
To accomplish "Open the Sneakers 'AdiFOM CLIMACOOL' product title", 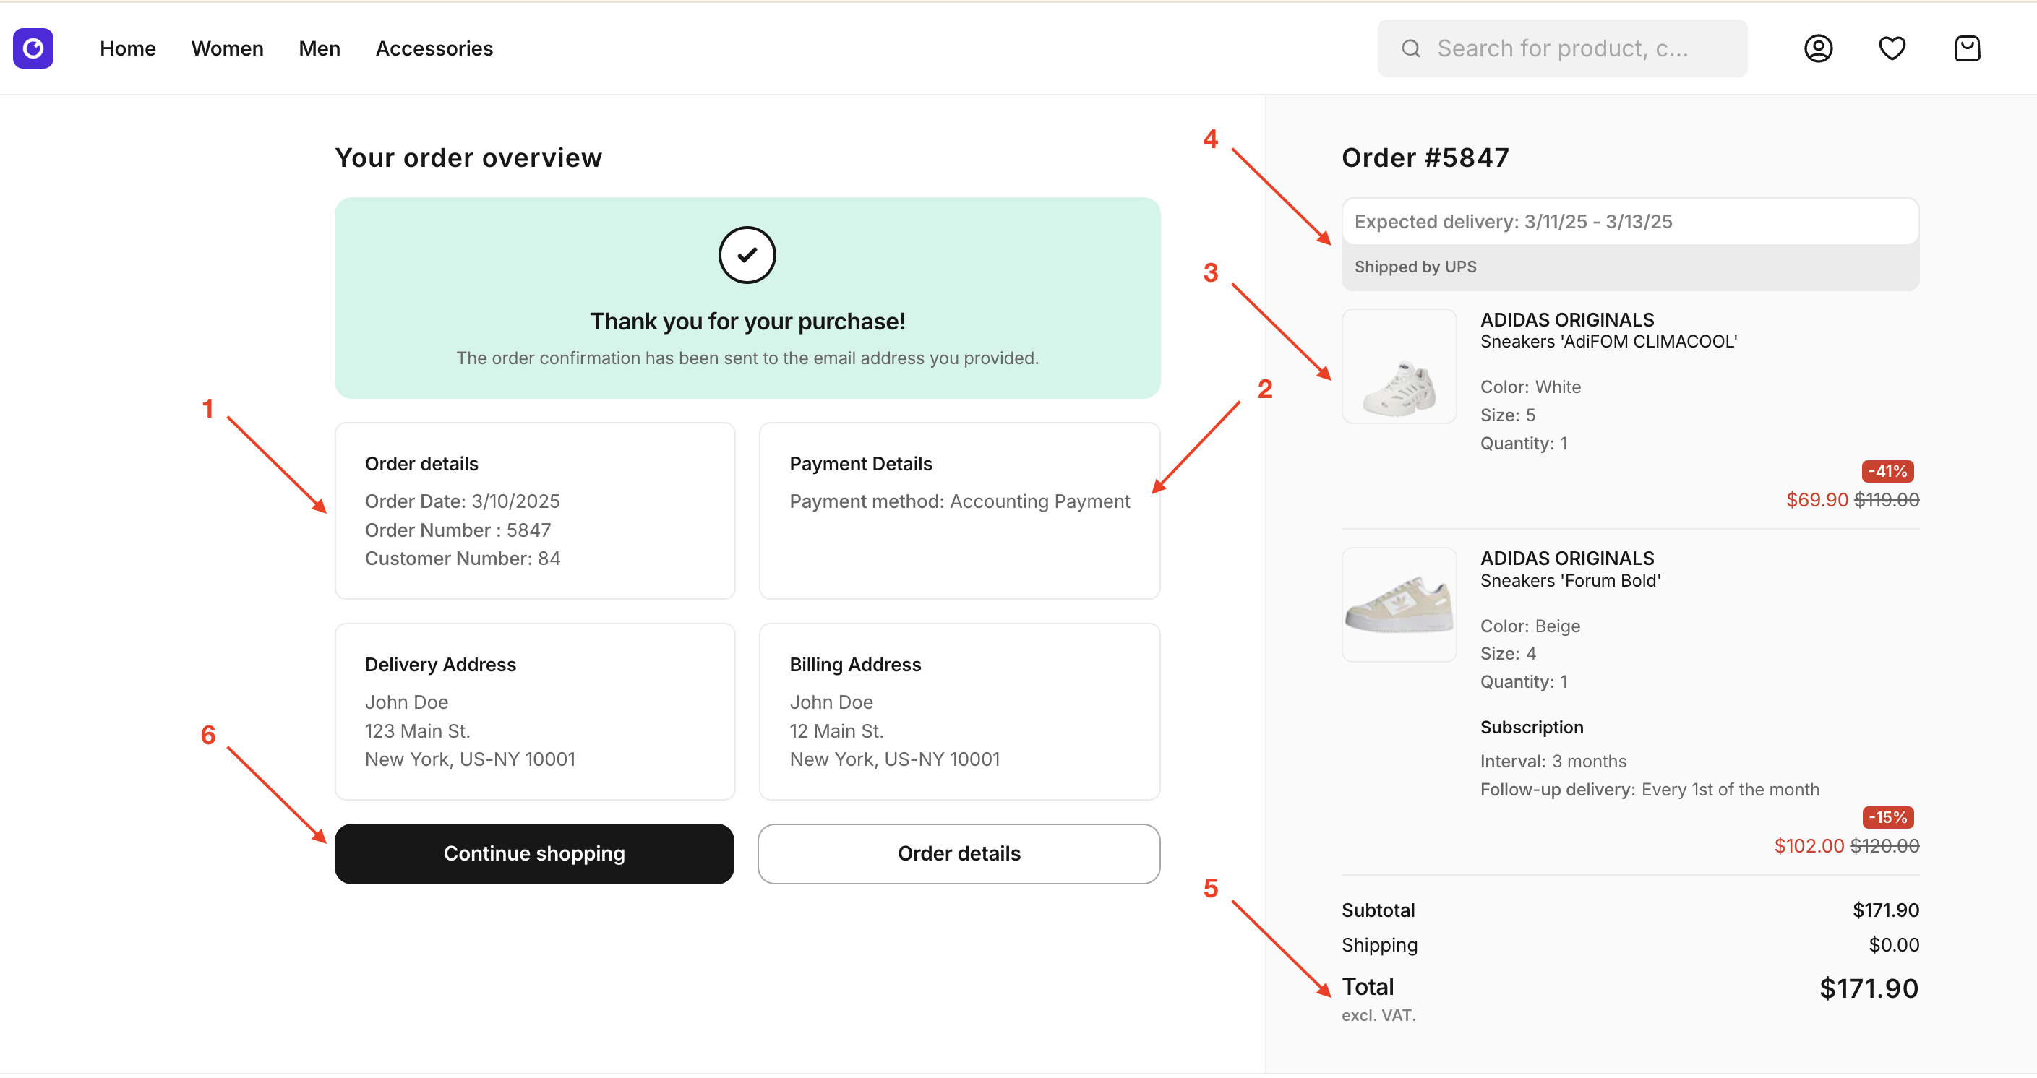I will pos(1608,342).
